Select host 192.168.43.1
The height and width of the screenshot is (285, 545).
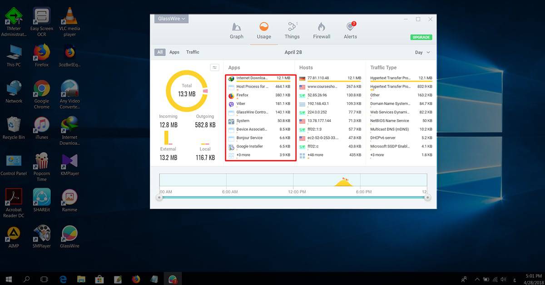330,104
